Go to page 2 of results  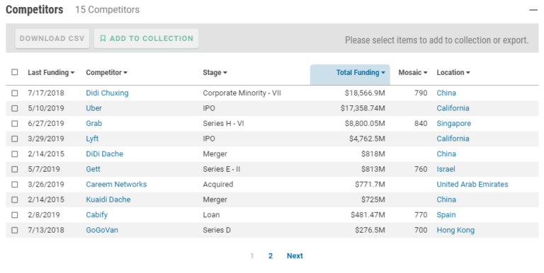coord(271,256)
